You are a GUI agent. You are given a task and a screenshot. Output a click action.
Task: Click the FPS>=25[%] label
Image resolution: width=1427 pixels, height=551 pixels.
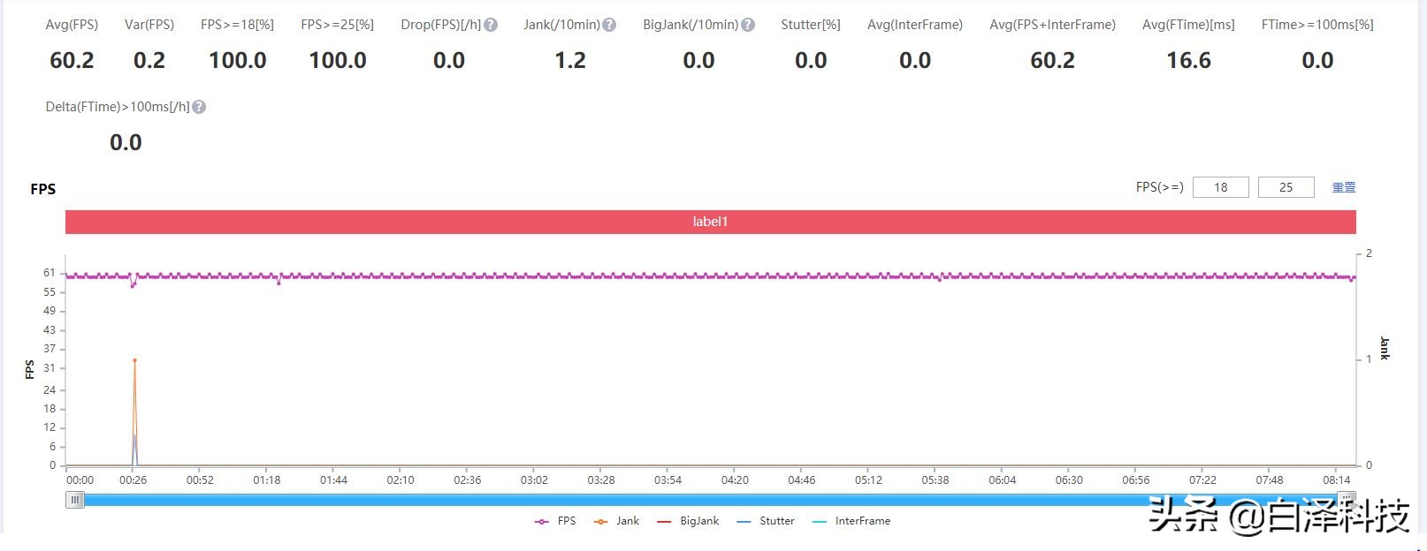337,25
